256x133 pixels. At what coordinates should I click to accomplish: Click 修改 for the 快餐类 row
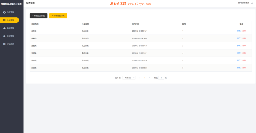coord(239,53)
